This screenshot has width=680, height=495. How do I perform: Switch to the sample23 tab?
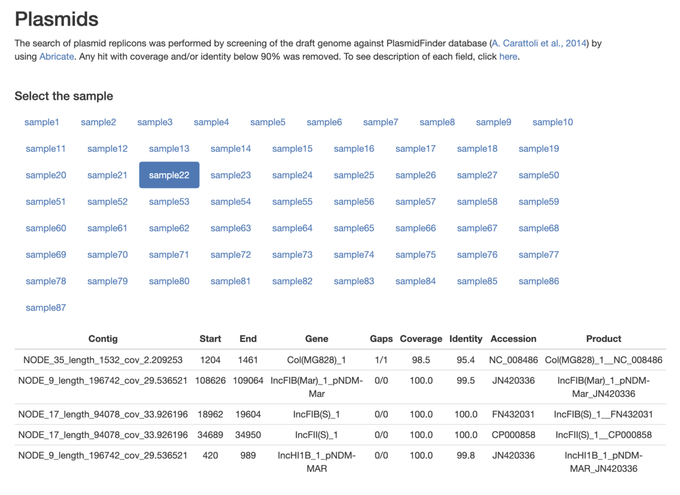(231, 175)
